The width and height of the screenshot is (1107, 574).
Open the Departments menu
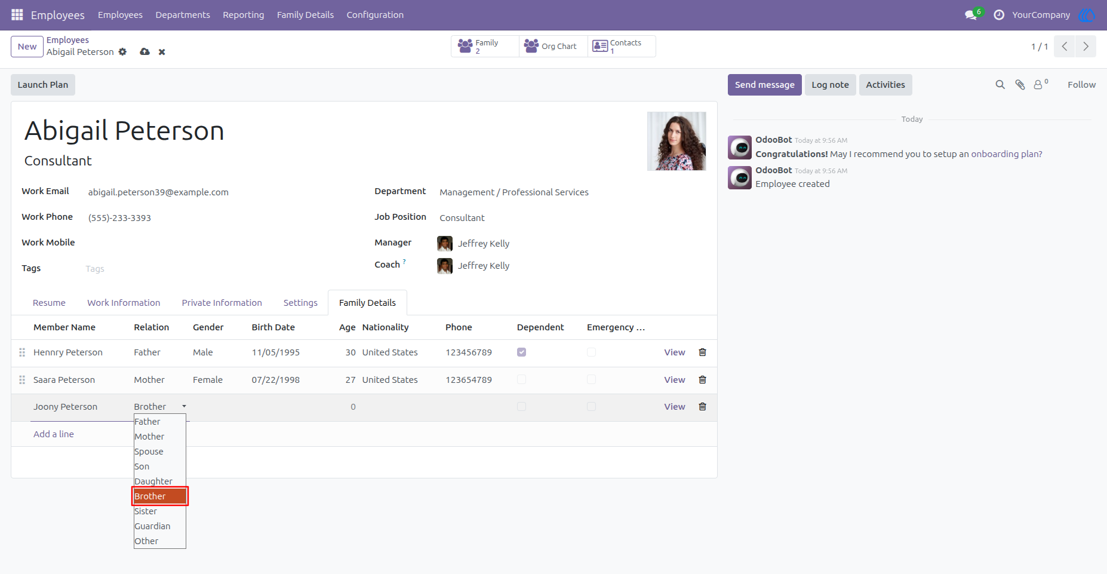click(183, 15)
